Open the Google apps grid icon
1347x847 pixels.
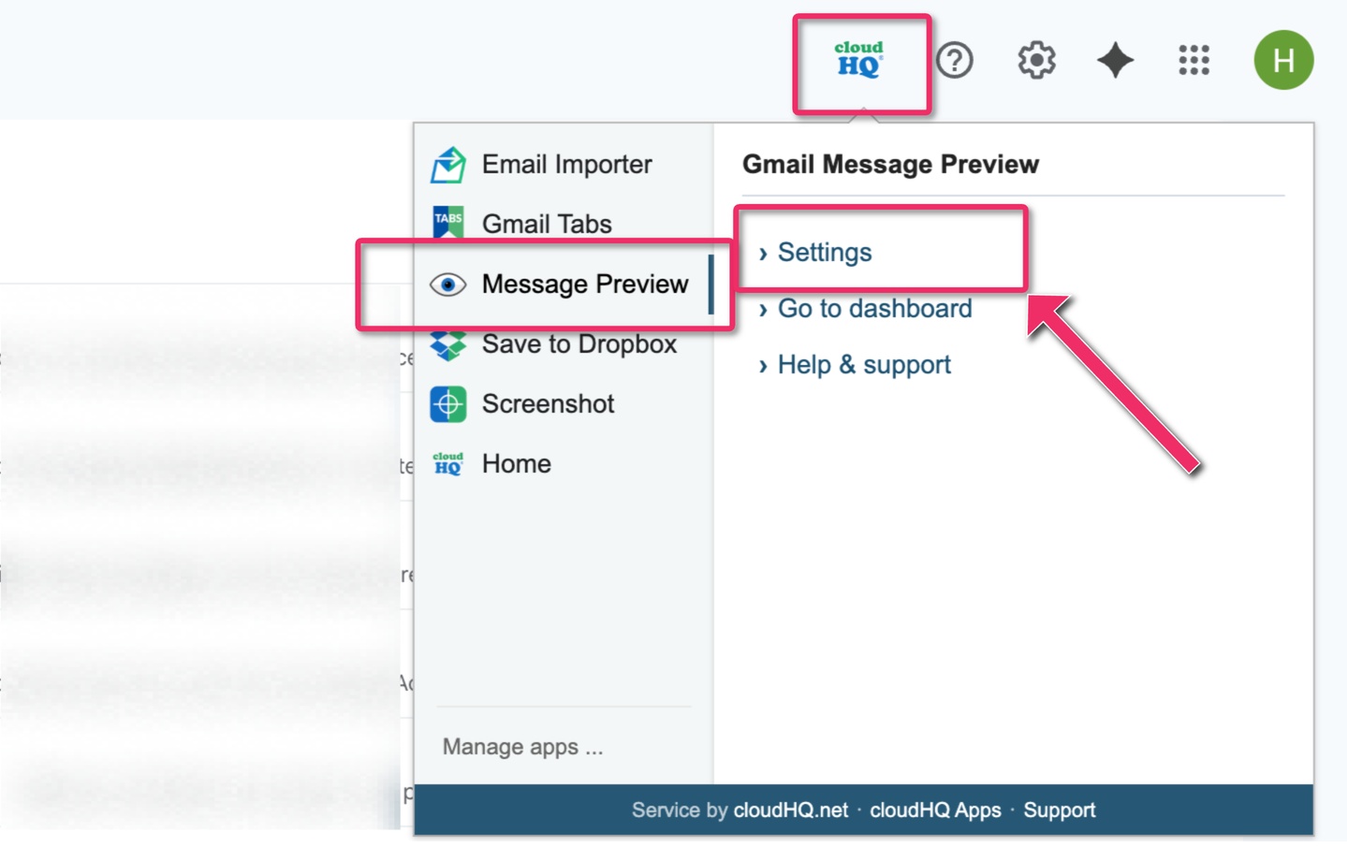(1193, 60)
